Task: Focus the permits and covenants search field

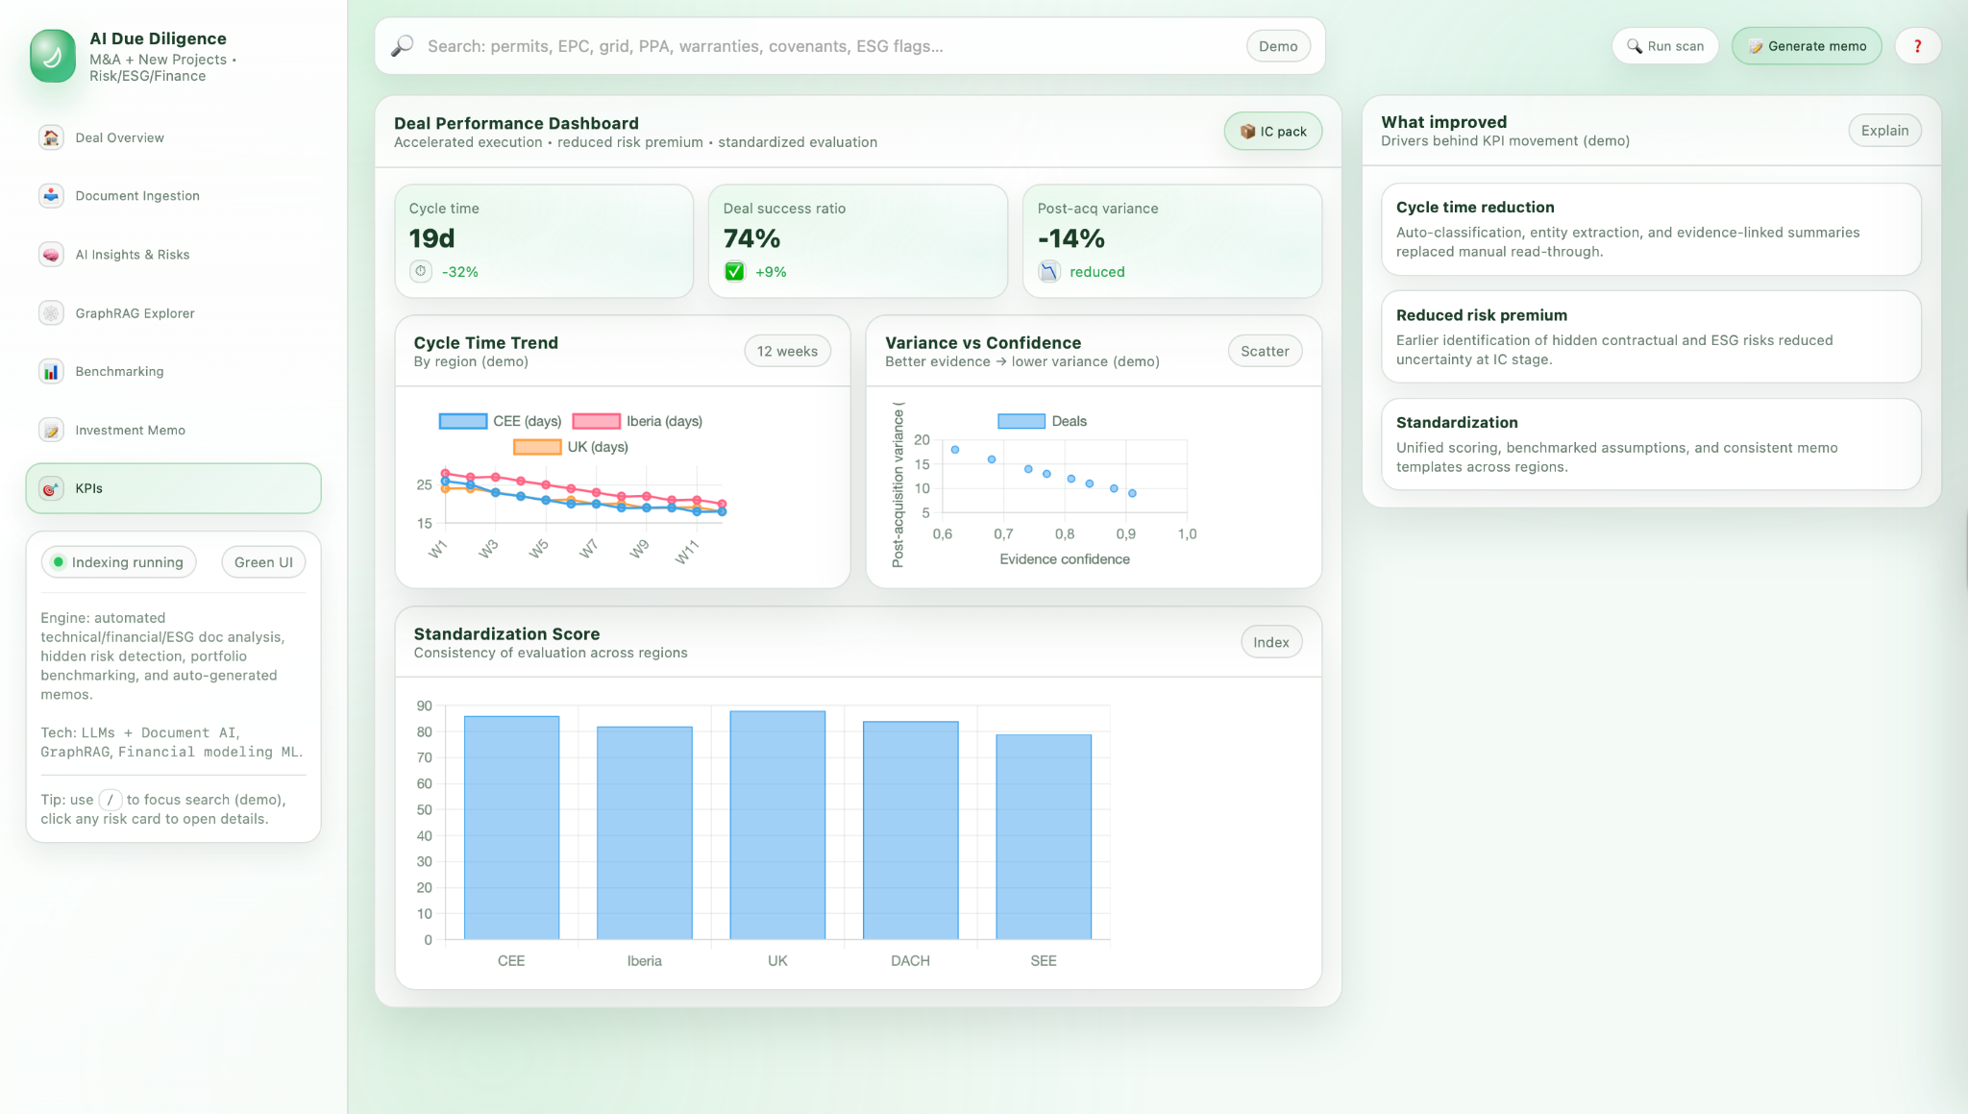Action: pyautogui.click(x=826, y=46)
